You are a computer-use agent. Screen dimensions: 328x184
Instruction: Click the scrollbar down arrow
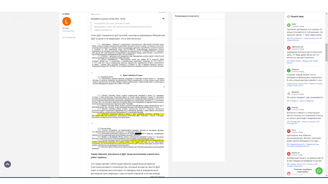click(326, 176)
